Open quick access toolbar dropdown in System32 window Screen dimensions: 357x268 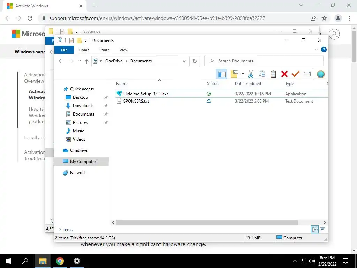(x=76, y=31)
